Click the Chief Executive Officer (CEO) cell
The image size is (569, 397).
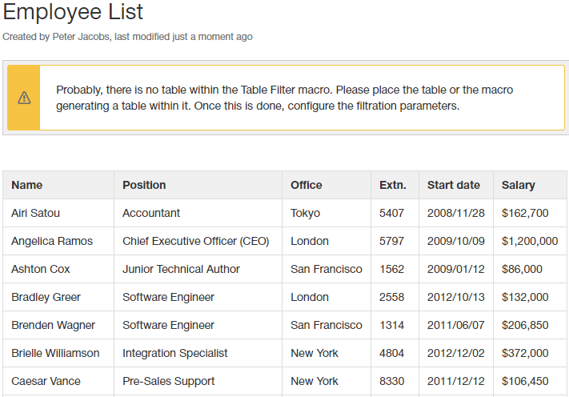(x=195, y=241)
